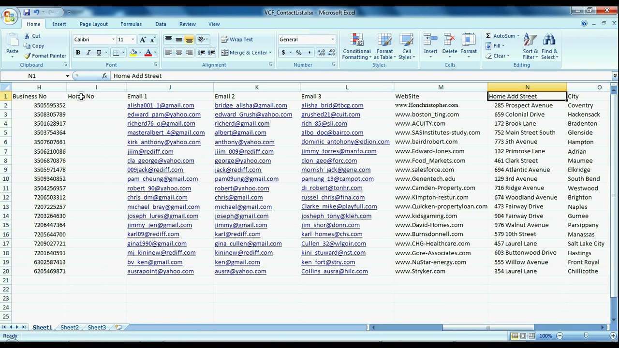Save the workbook from Quick Access
Screen dimensions: 619x348
point(27,12)
